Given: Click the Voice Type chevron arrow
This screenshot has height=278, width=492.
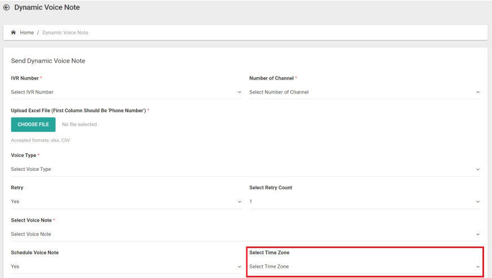Looking at the screenshot, I should [x=478, y=169].
